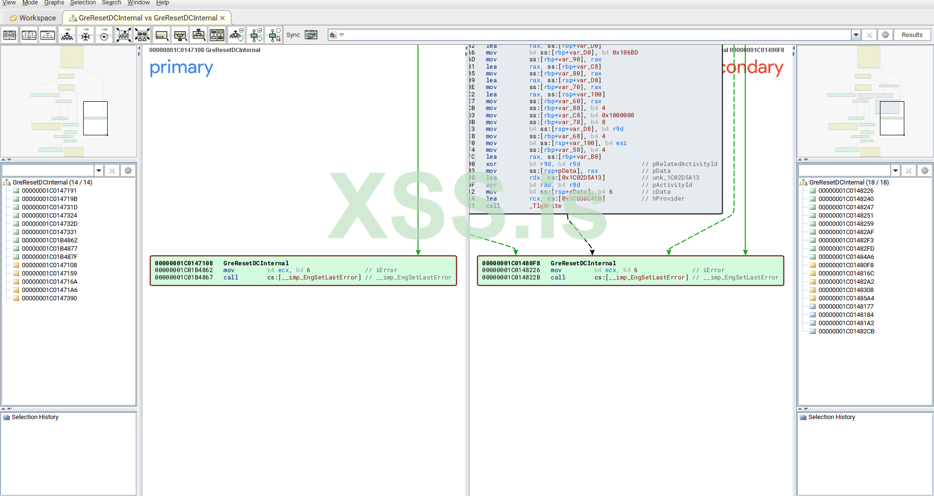
Task: Clear the main graph search field
Action: tap(869, 35)
